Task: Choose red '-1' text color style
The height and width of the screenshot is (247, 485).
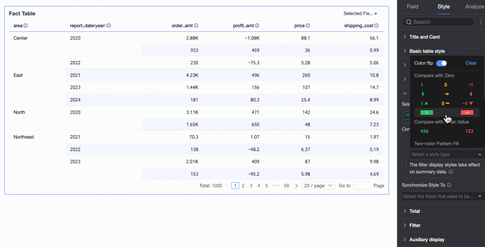Action: pyautogui.click(x=470, y=85)
